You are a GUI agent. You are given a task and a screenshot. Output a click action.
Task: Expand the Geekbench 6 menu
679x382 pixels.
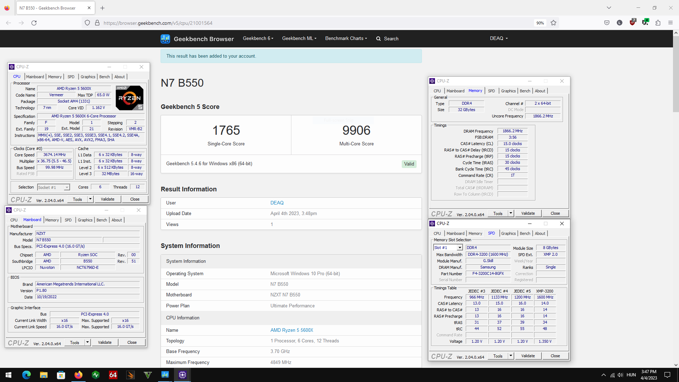point(258,38)
